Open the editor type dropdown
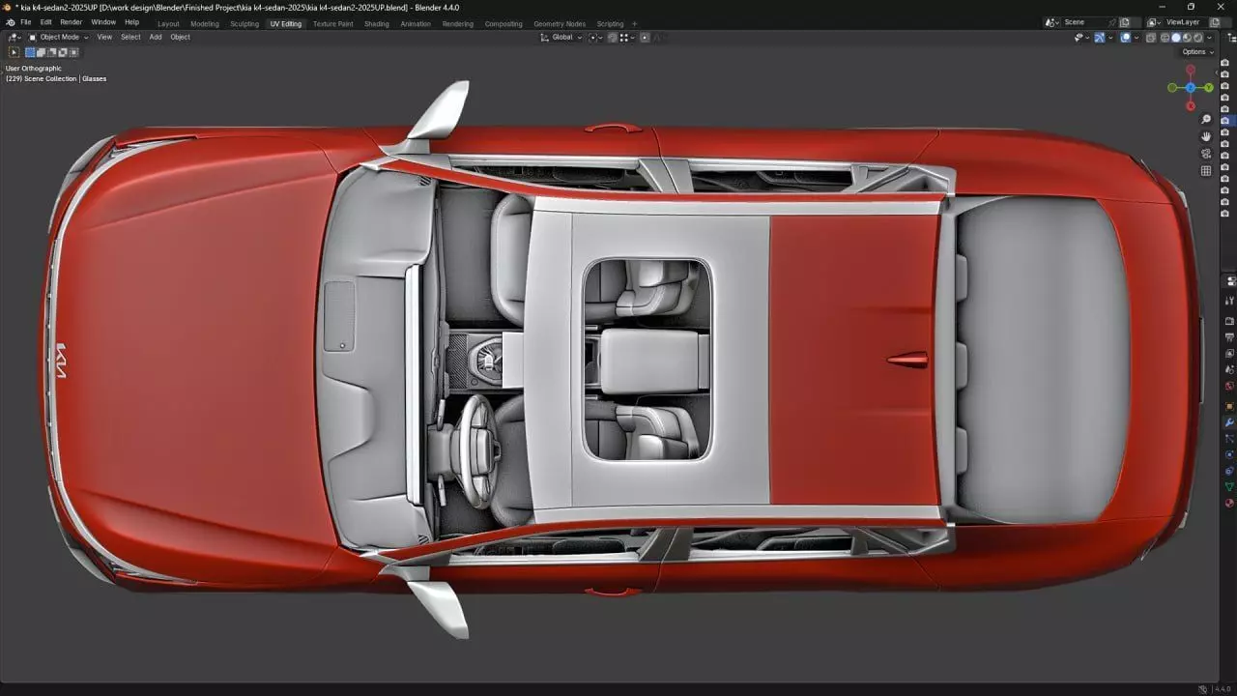This screenshot has width=1237, height=696. [14, 37]
